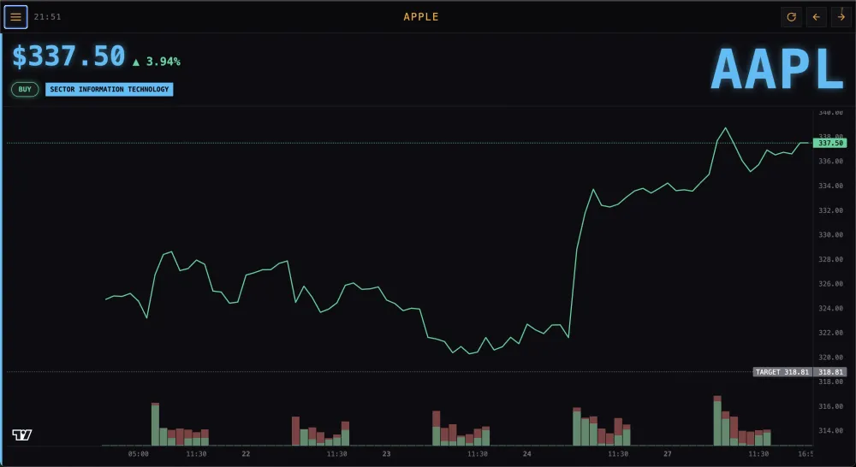Click the 337.50 current price label

click(829, 143)
